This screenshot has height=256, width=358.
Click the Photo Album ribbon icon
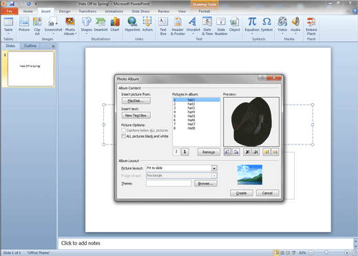pyautogui.click(x=70, y=22)
